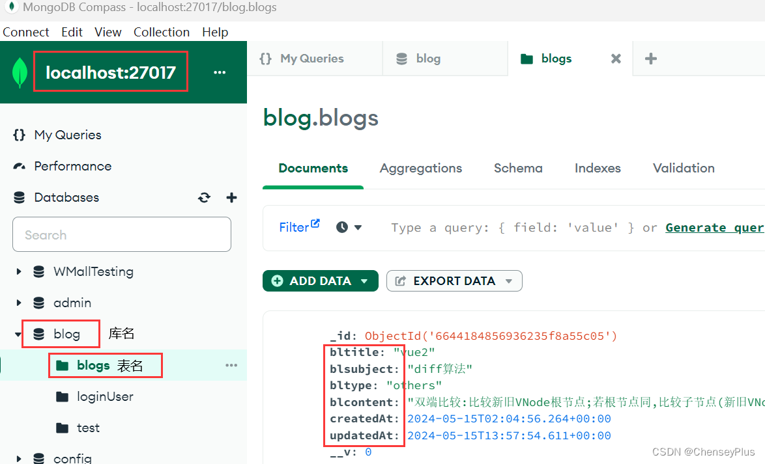Create a new database with plus icon
Screen dimensions: 765x464
(232, 197)
